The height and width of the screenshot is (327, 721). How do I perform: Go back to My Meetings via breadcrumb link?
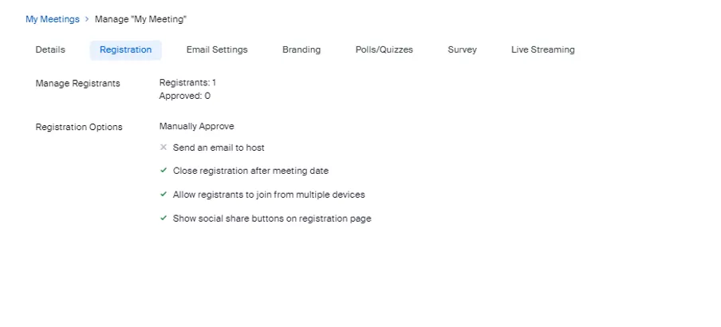coord(53,19)
